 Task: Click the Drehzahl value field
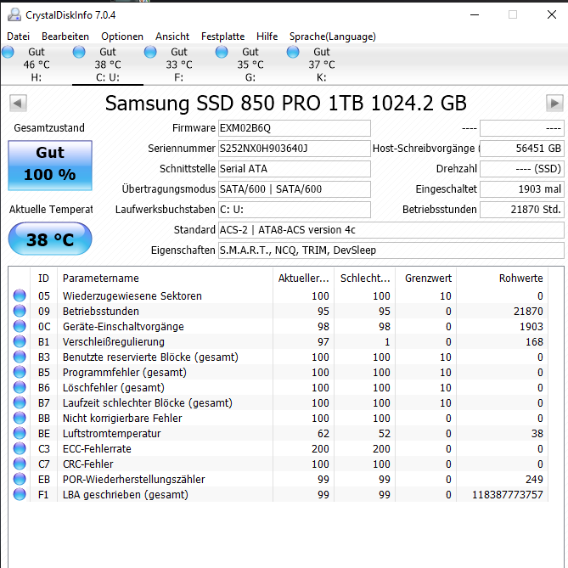(521, 169)
